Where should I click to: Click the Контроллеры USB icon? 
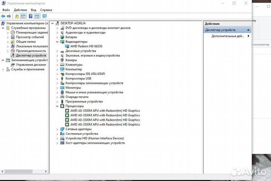62,78
